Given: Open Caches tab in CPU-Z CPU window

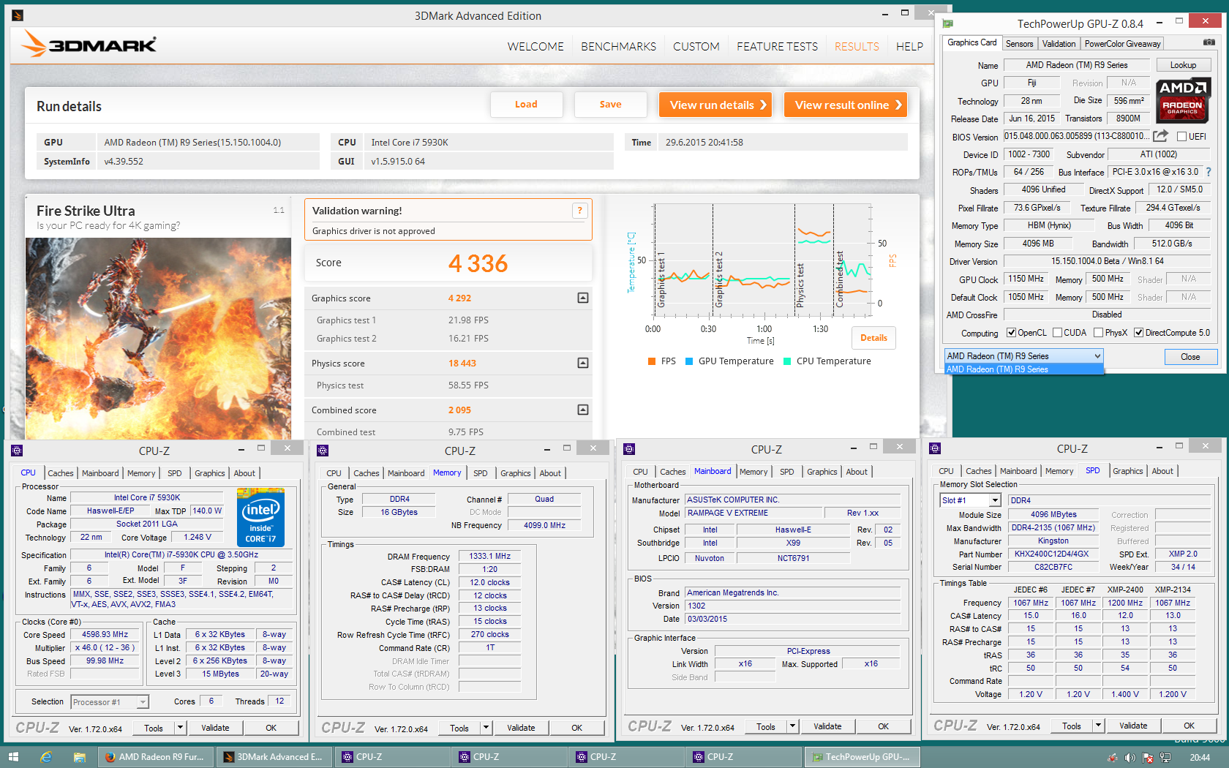Looking at the screenshot, I should click(61, 473).
